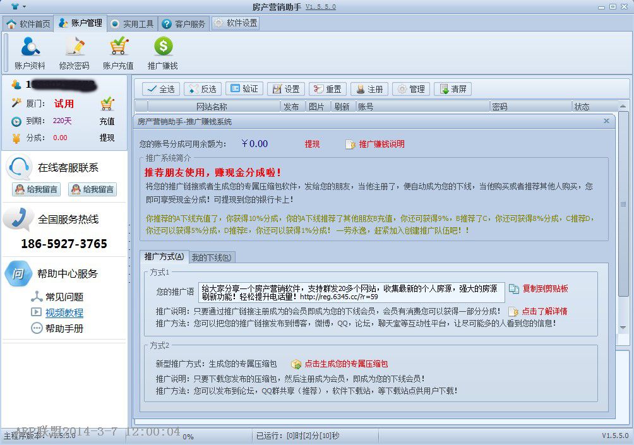
Task: Open the 视频教程 video tutorial link
Action: tap(64, 312)
